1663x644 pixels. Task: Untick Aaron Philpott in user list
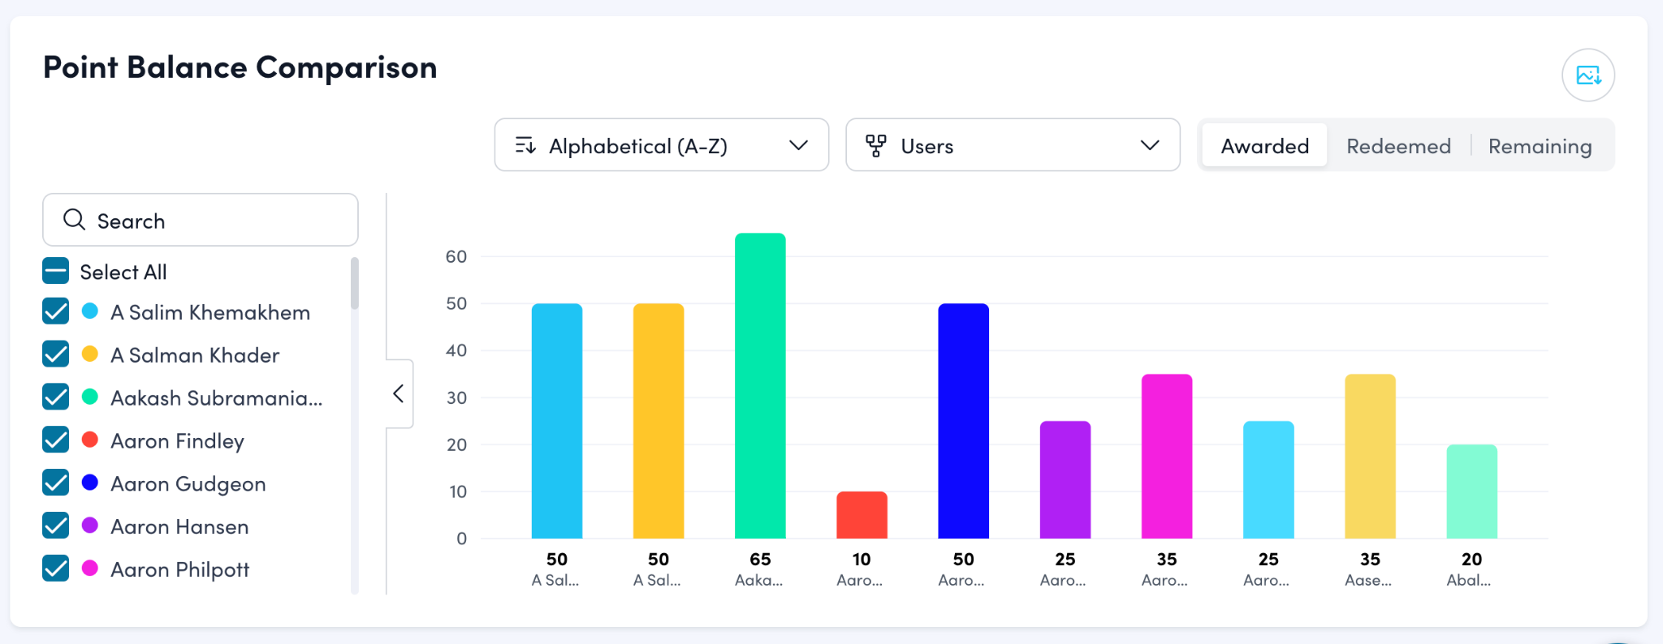coord(56,569)
